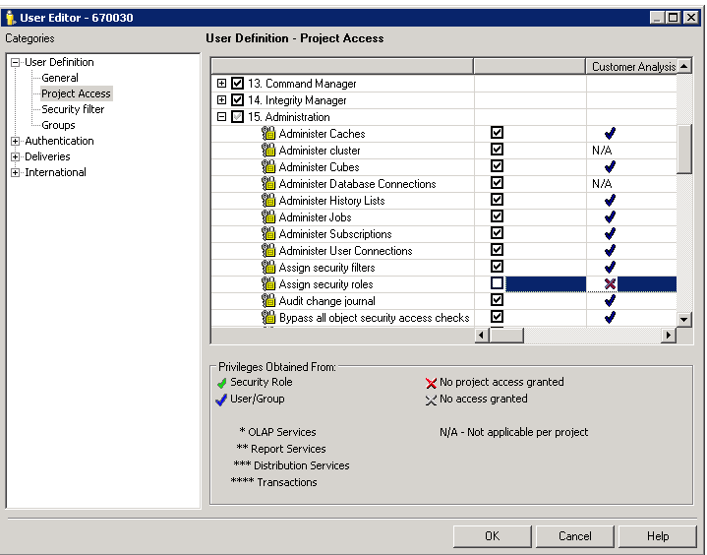Expand the Authentication tree node
The height and width of the screenshot is (555, 707).
click(x=16, y=141)
